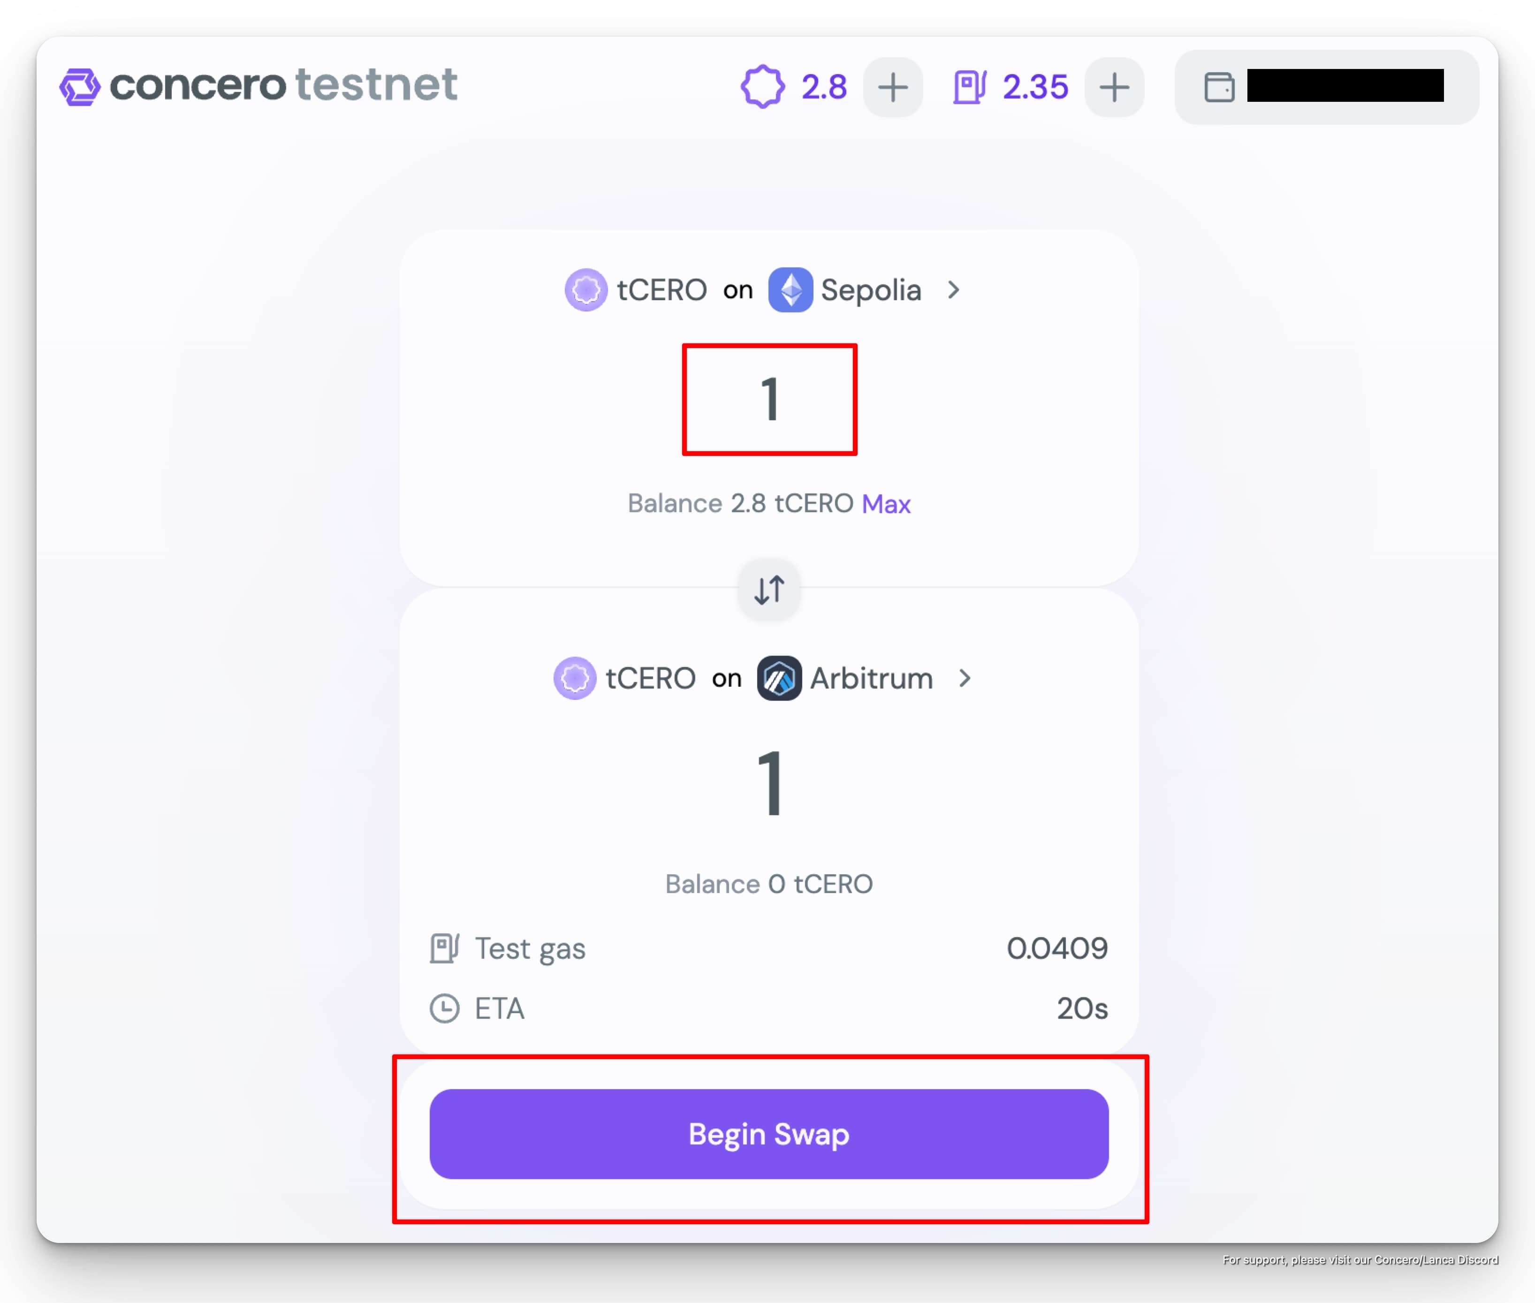
Task: Click the source tCERO token icon
Action: tap(586, 289)
